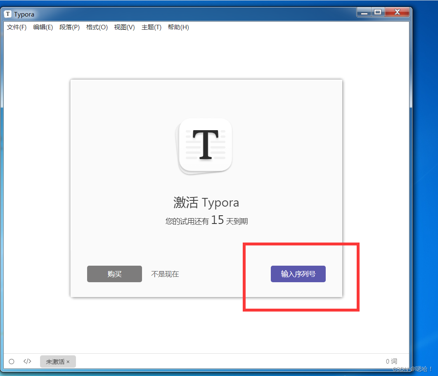Screen dimensions: 438x376
Task: Open the 编辑(E) menu
Action: point(43,27)
